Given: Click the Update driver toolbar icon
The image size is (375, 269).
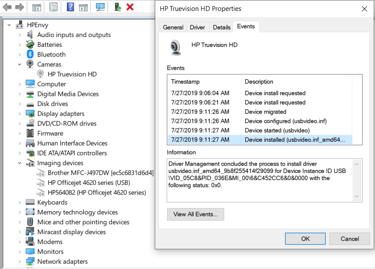Looking at the screenshot, I should (118, 7).
